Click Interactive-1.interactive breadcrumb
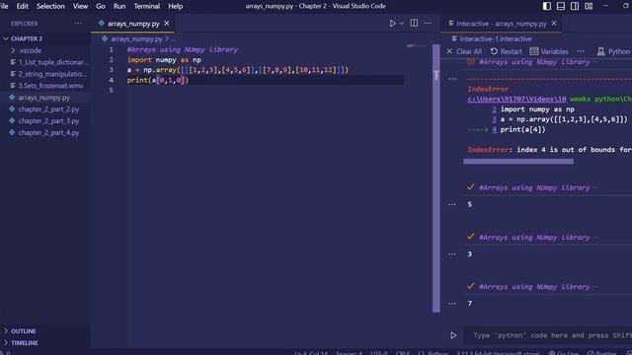Image resolution: width=632 pixels, height=355 pixels. coord(496,39)
